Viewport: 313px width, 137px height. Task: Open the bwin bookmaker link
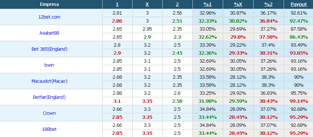pyautogui.click(x=49, y=65)
